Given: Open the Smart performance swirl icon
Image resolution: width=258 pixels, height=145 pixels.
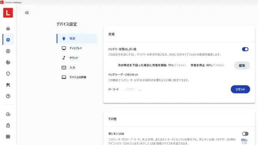Looking at the screenshot, I should [8, 62].
